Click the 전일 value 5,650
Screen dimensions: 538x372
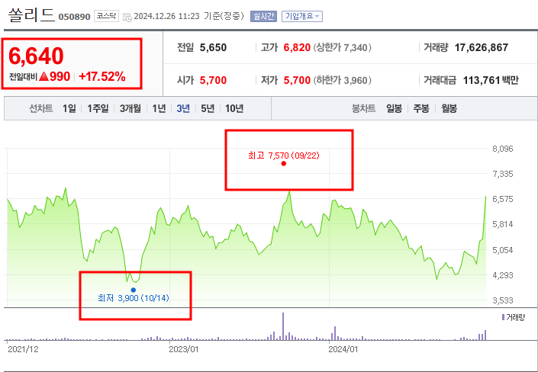click(x=213, y=47)
